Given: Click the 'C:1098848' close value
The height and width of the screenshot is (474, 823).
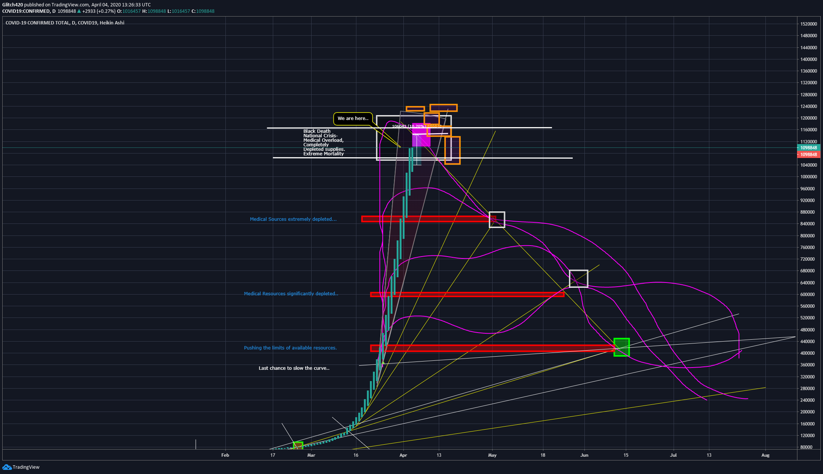Looking at the screenshot, I should pos(203,11).
